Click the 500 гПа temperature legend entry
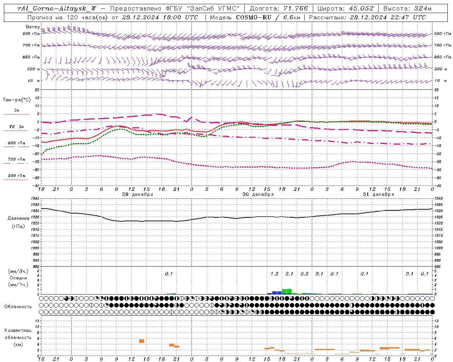Image resolution: width=453 pixels, height=362 pixels. tap(17, 176)
